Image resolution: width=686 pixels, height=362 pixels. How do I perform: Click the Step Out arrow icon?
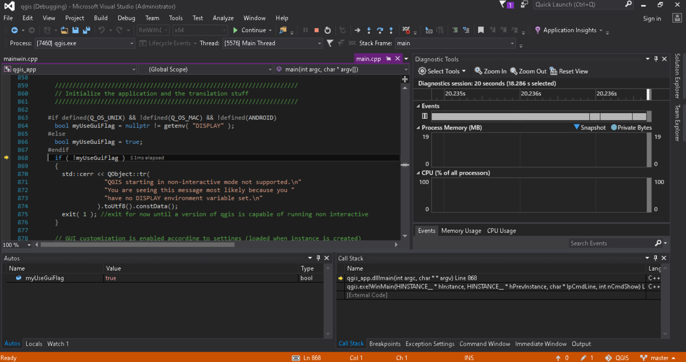tap(390, 30)
